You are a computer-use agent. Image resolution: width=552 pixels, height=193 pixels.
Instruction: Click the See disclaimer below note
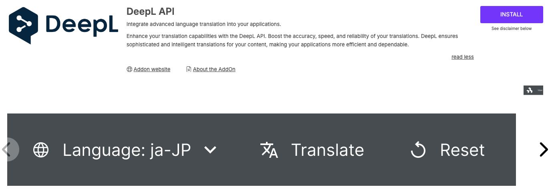512,29
